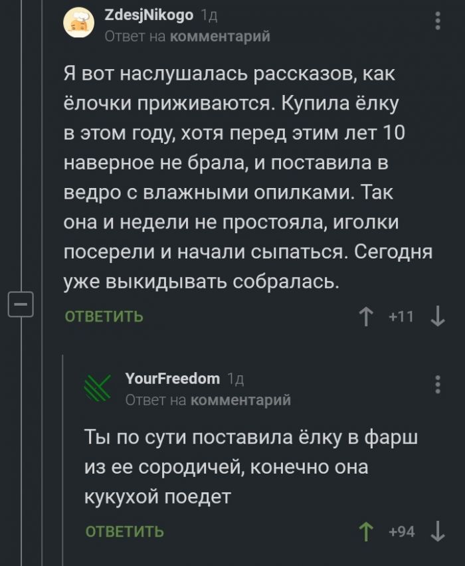Viewport: 465px width, 566px height.
Task: Click the 1д timestamp beside YourFreedom
Action: coord(235,379)
